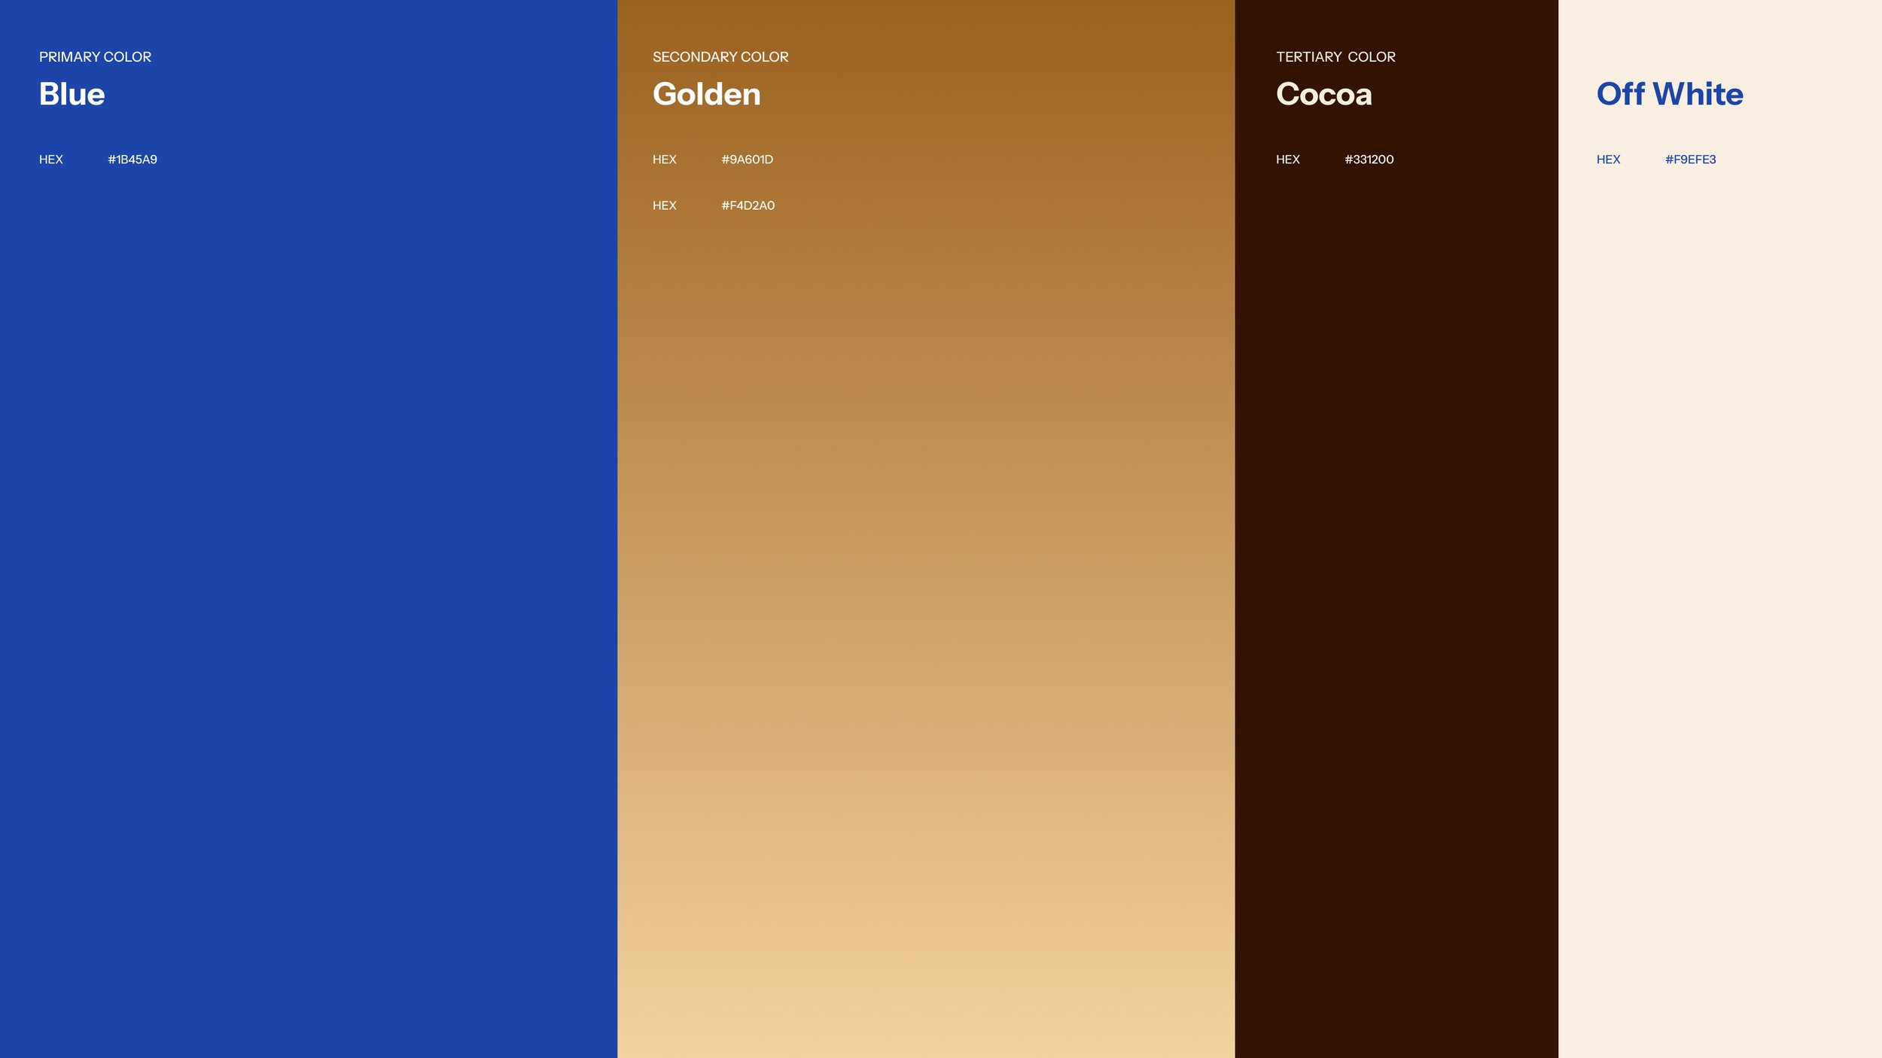Select the 'Golden' heading

(707, 94)
